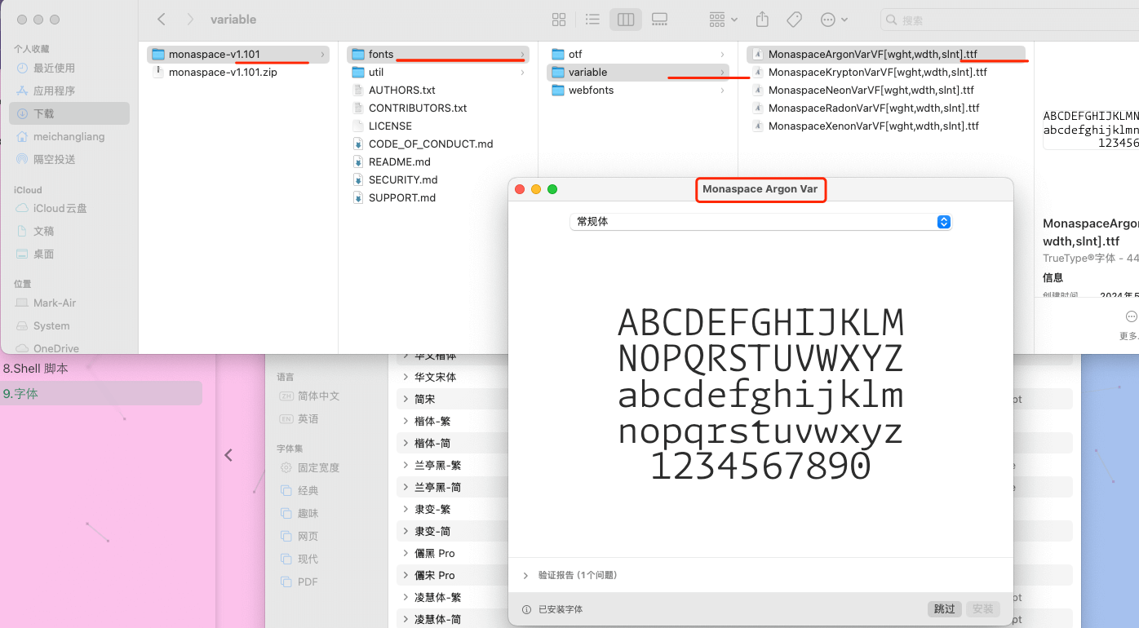This screenshot has height=628, width=1139.
Task: Select MonaspaceArgonVarVF ttf file
Action: (x=886, y=54)
